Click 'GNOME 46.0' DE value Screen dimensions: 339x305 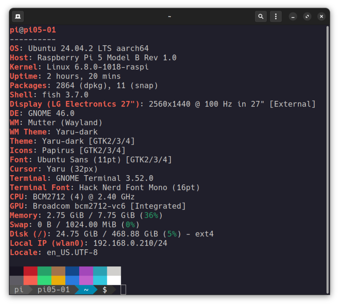(x=52, y=114)
